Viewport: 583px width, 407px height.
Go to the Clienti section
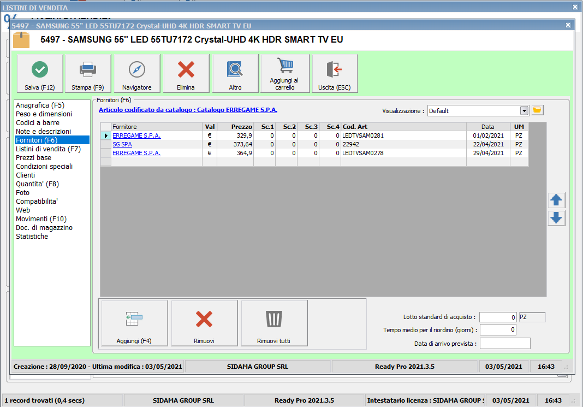(25, 175)
